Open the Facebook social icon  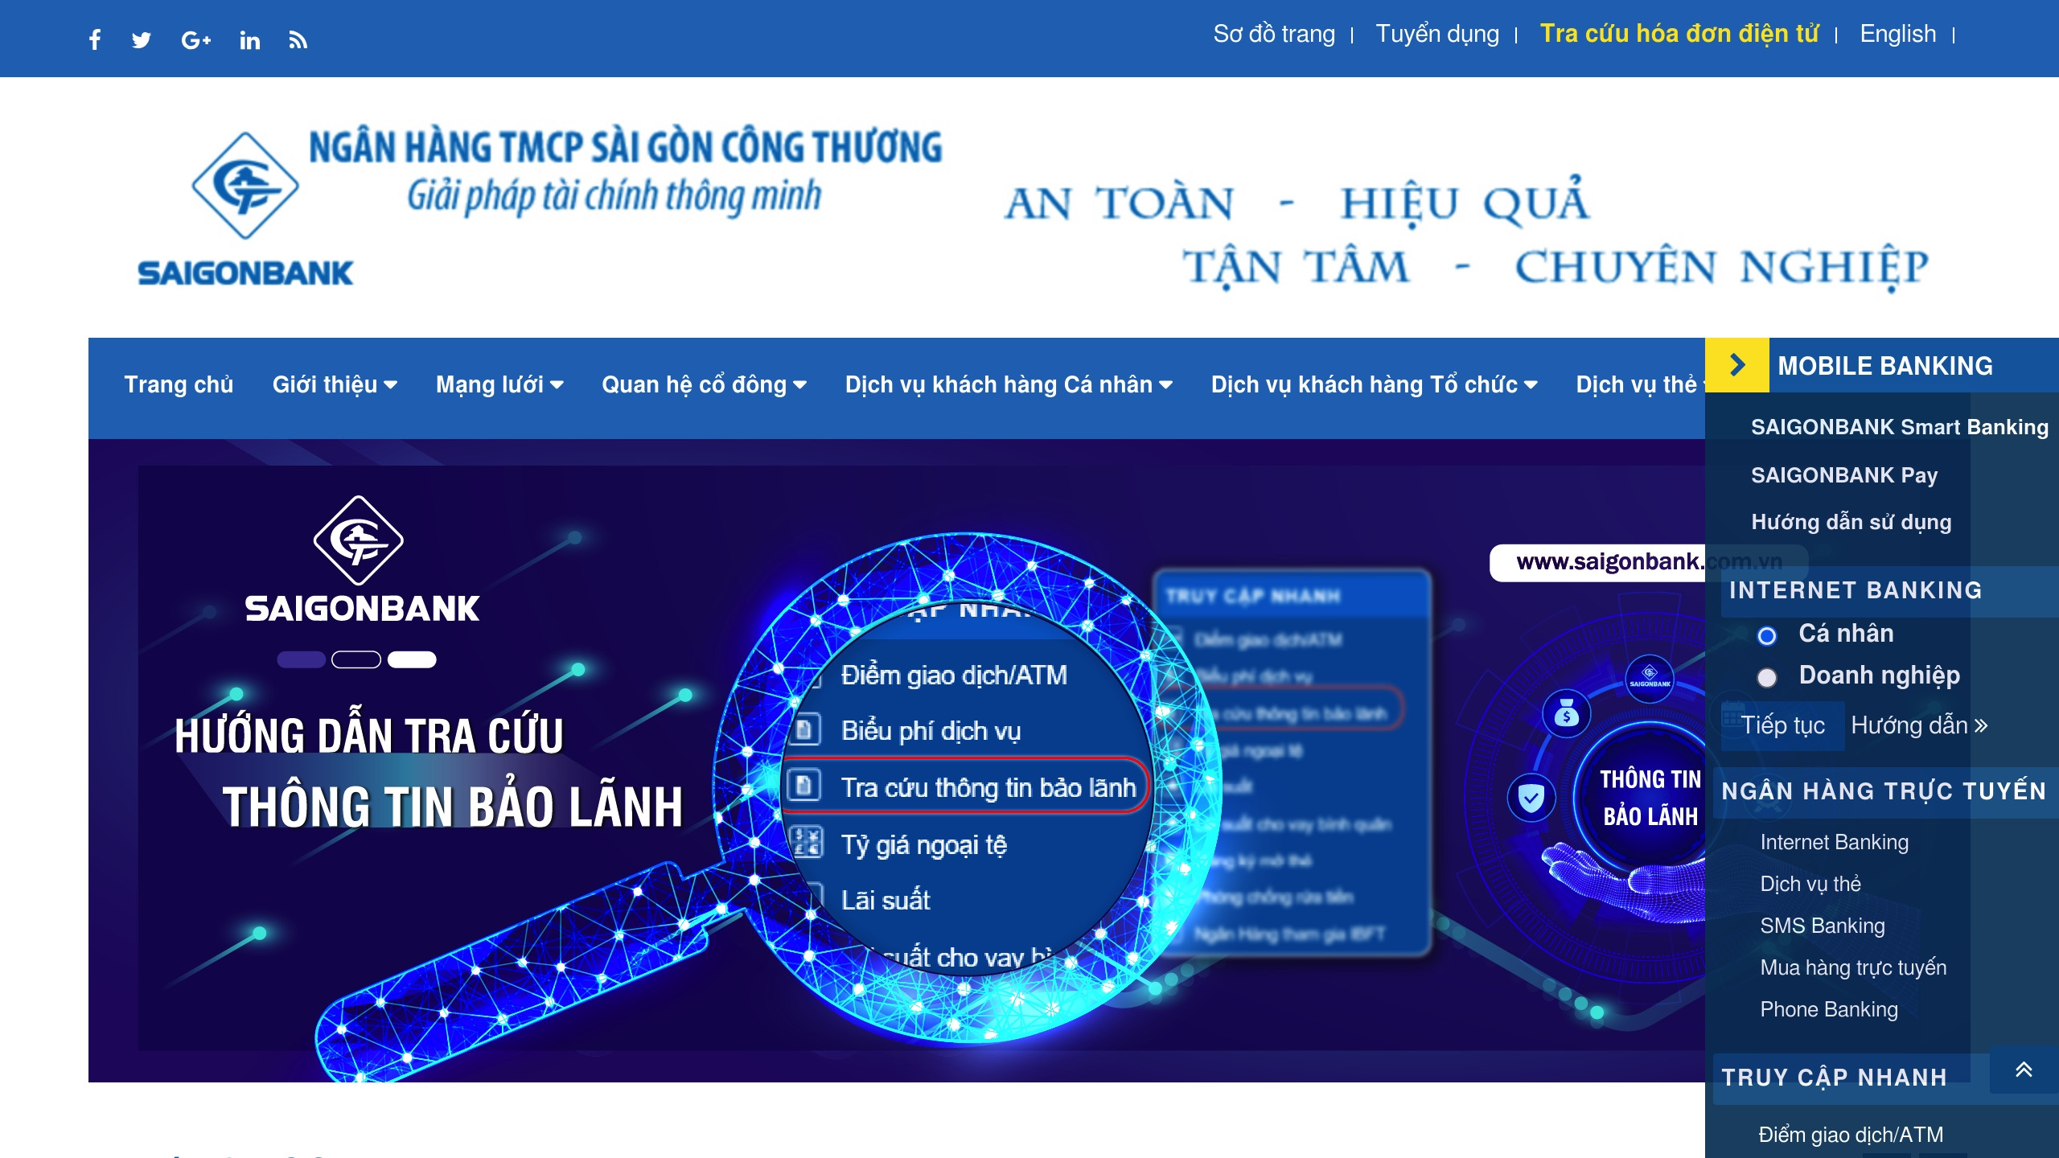(94, 39)
